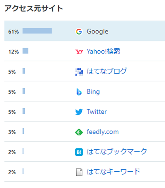Open the はてなキーワード link

(113, 171)
